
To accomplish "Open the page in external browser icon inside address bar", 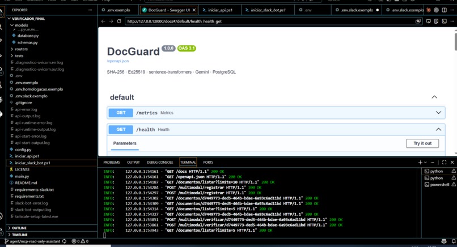I will point(418,22).
